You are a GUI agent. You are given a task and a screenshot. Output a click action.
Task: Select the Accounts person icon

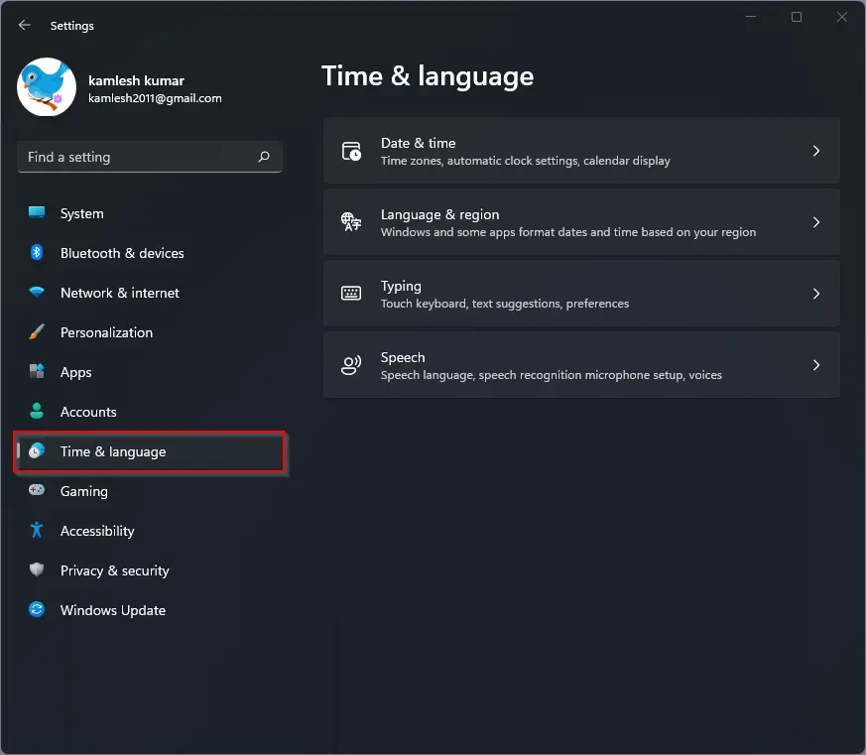tap(37, 411)
